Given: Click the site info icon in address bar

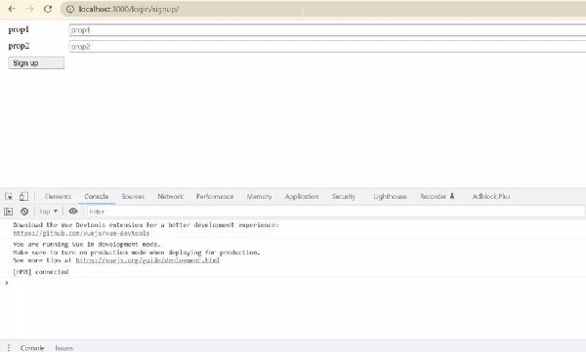Looking at the screenshot, I should pos(70,9).
